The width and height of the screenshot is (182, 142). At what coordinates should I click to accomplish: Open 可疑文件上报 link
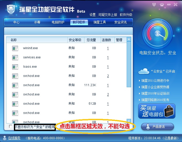(x=108, y=15)
